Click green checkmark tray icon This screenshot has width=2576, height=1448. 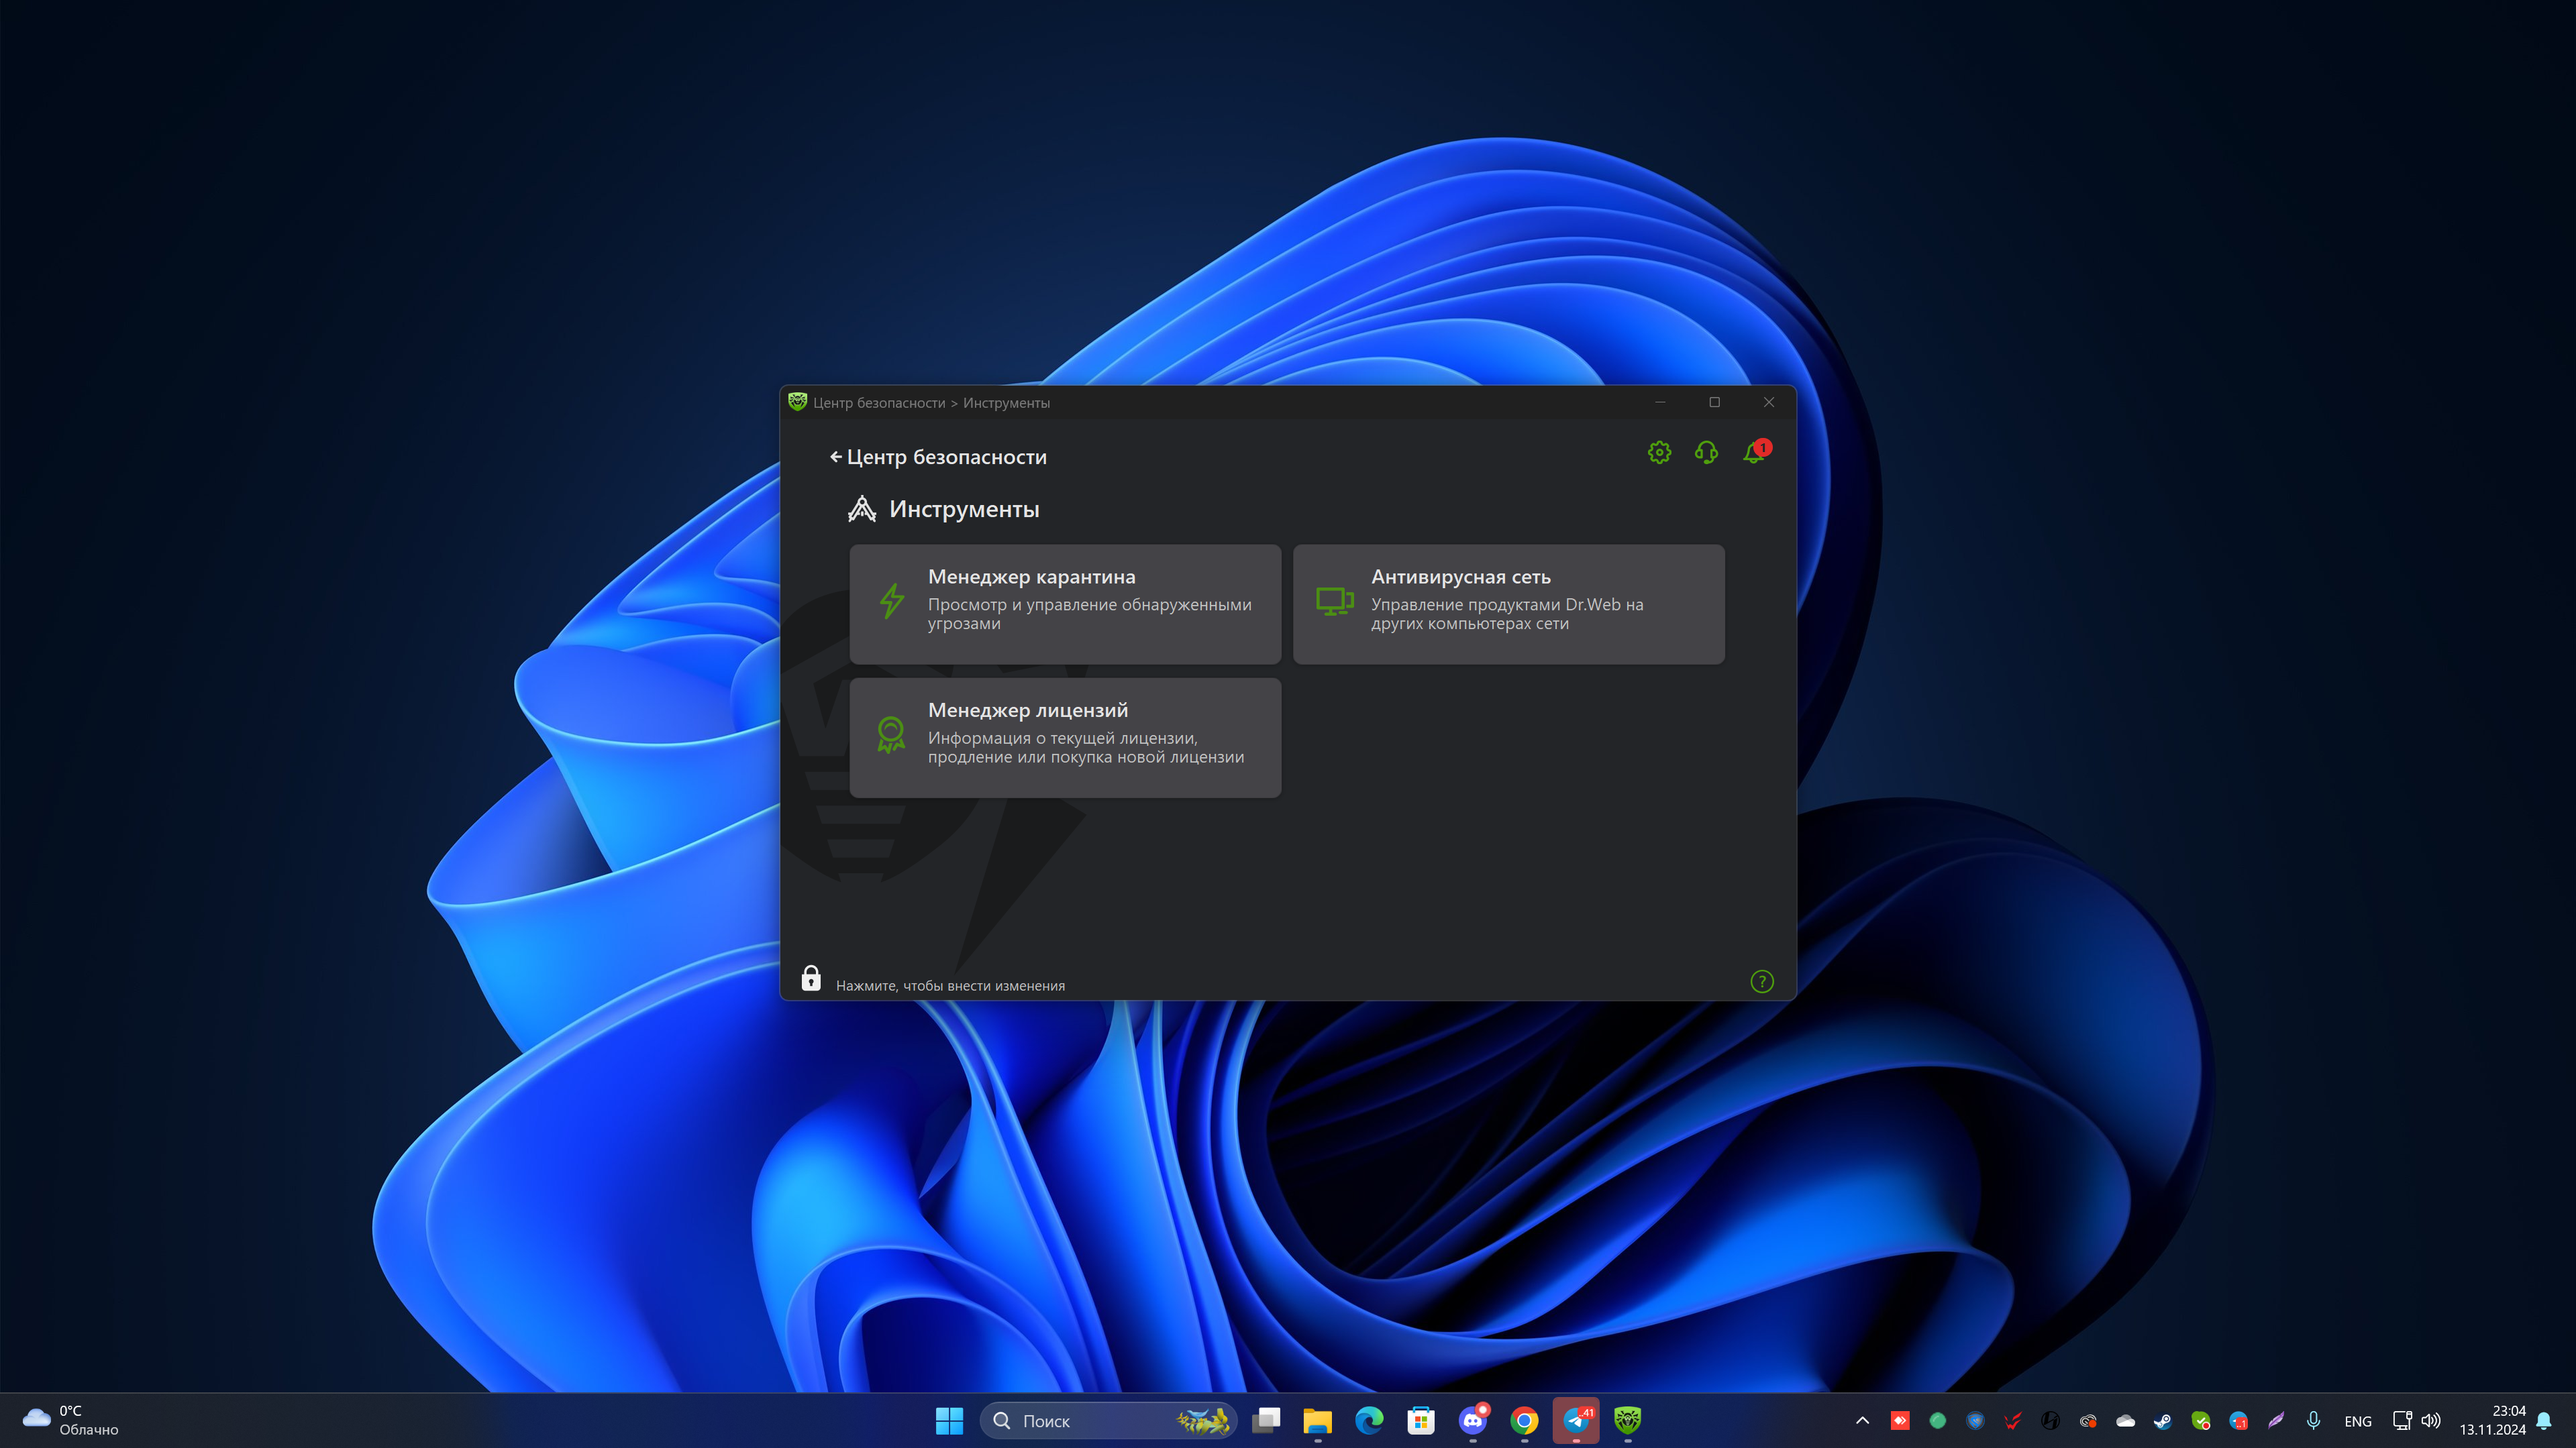pos(2200,1420)
